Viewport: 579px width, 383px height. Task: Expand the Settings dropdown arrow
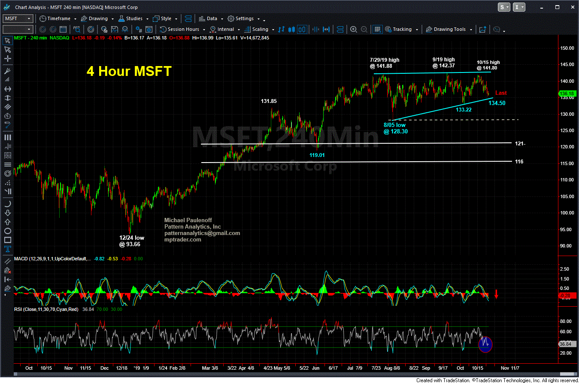258,19
